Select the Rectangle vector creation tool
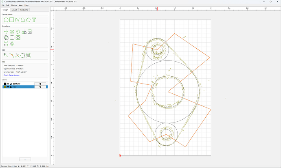This screenshot has width=281, height=168. pyautogui.click(x=12, y=19)
